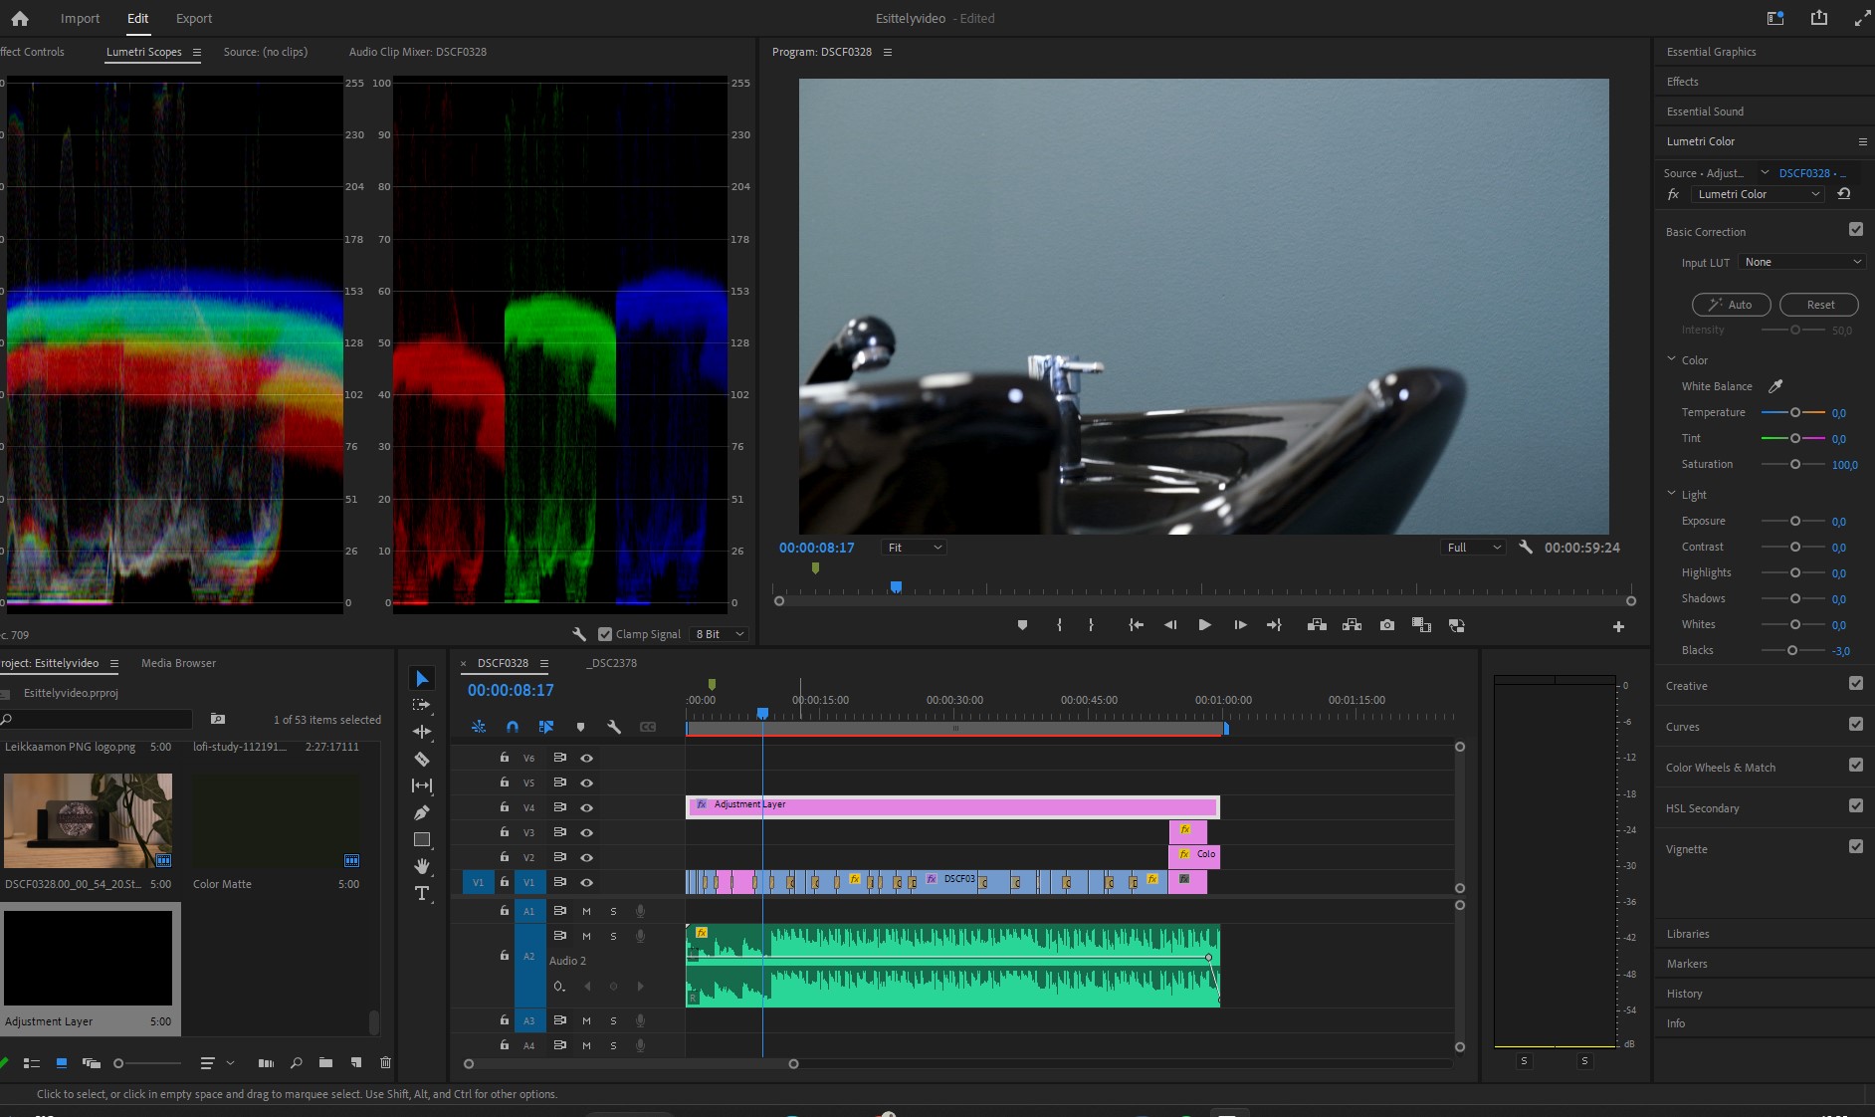Select the Hand tool

422,866
